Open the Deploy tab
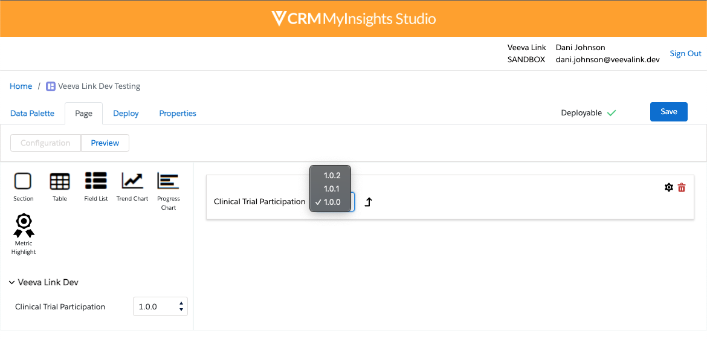The width and height of the screenshot is (707, 339). [126, 113]
